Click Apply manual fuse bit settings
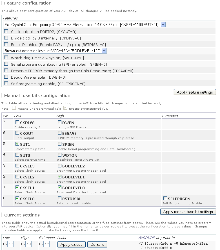This screenshot has width=220, height=250. click(x=188, y=212)
